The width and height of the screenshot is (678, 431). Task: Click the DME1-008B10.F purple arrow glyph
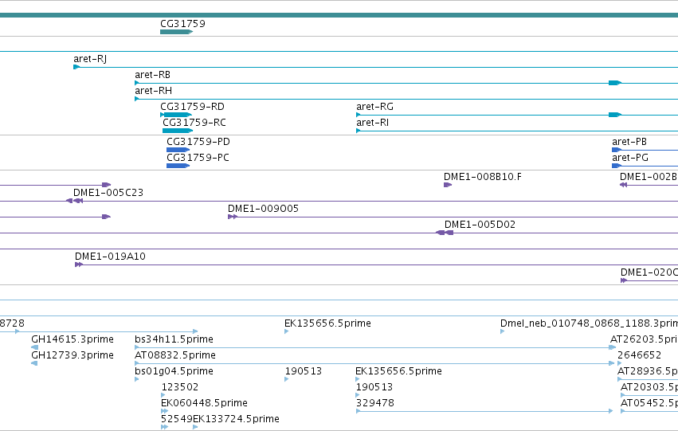448,185
